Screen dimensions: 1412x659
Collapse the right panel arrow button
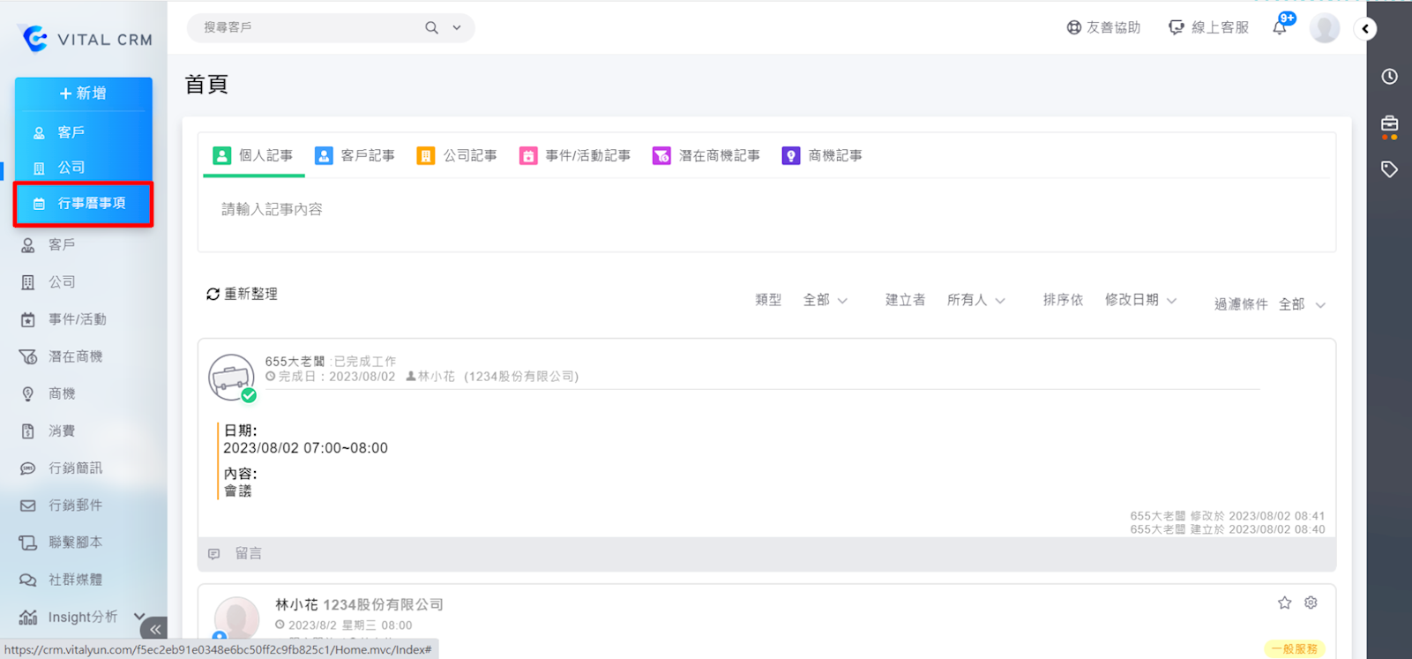[x=1365, y=28]
